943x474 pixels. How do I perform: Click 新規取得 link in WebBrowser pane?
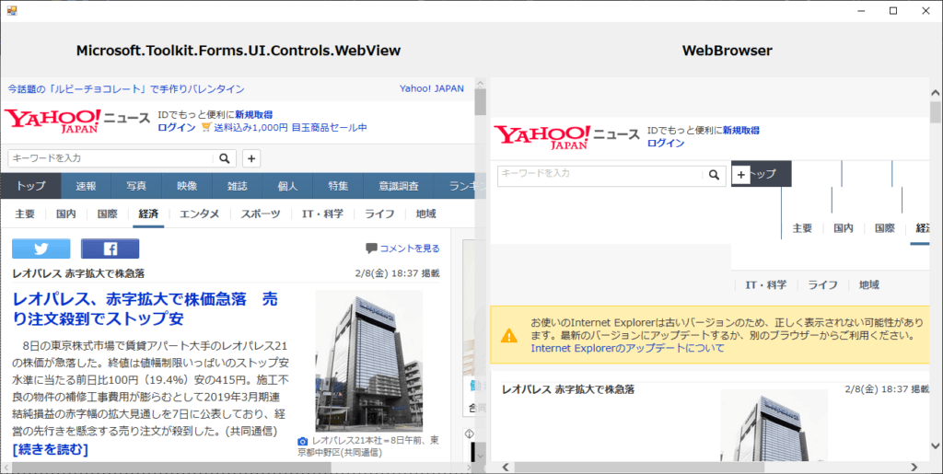click(741, 131)
